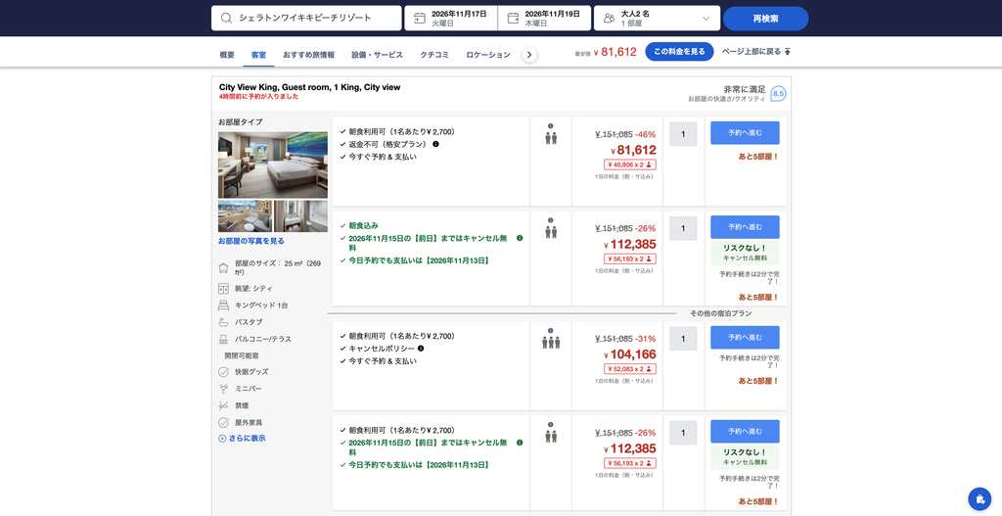Click 予約へ進む for 朝食込み plan
Image resolution: width=1002 pixels, height=516 pixels.
coord(745,227)
